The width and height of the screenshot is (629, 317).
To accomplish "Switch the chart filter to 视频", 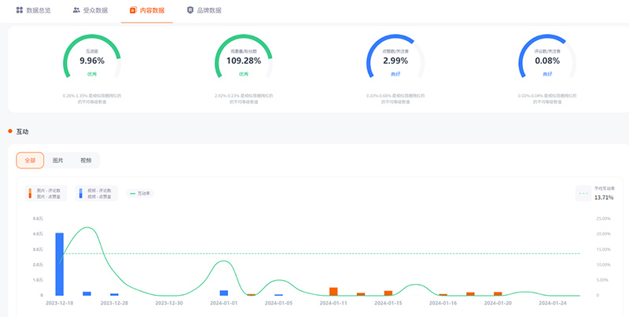I will click(x=85, y=160).
